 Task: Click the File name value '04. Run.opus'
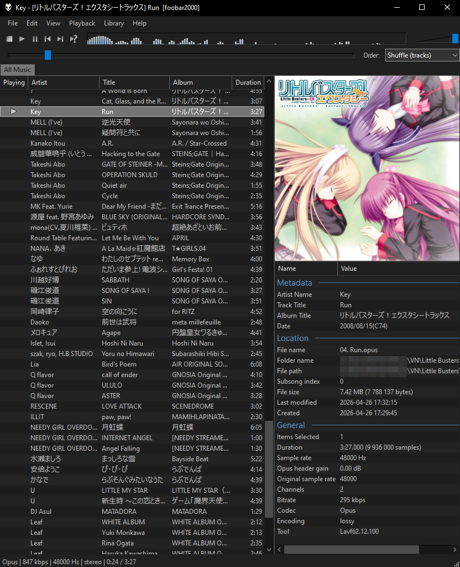[x=358, y=350]
